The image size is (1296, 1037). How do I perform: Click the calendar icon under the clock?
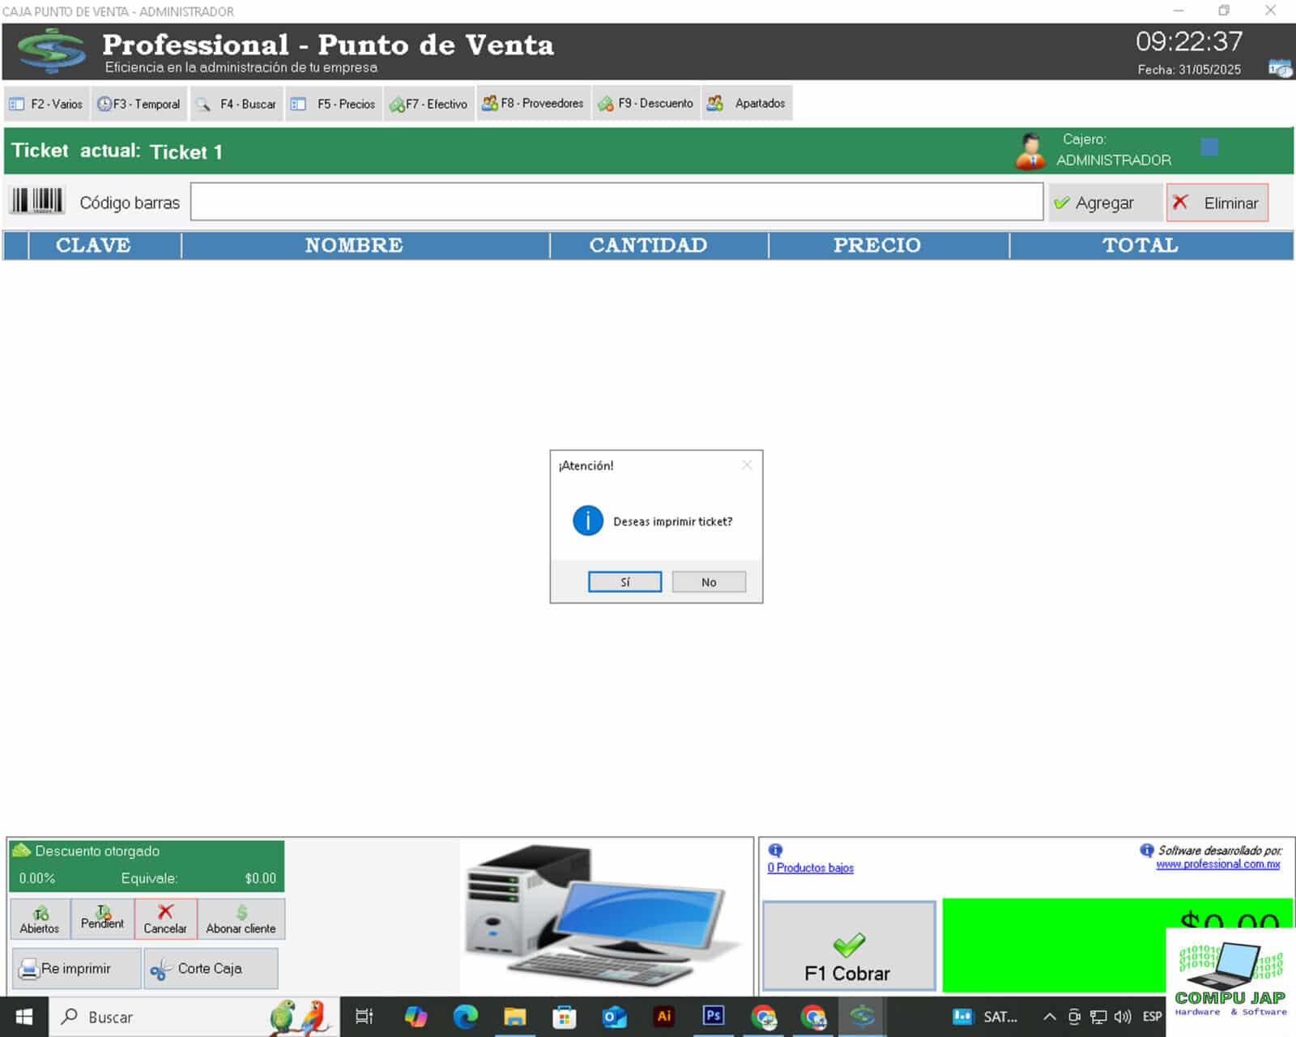(x=1280, y=69)
